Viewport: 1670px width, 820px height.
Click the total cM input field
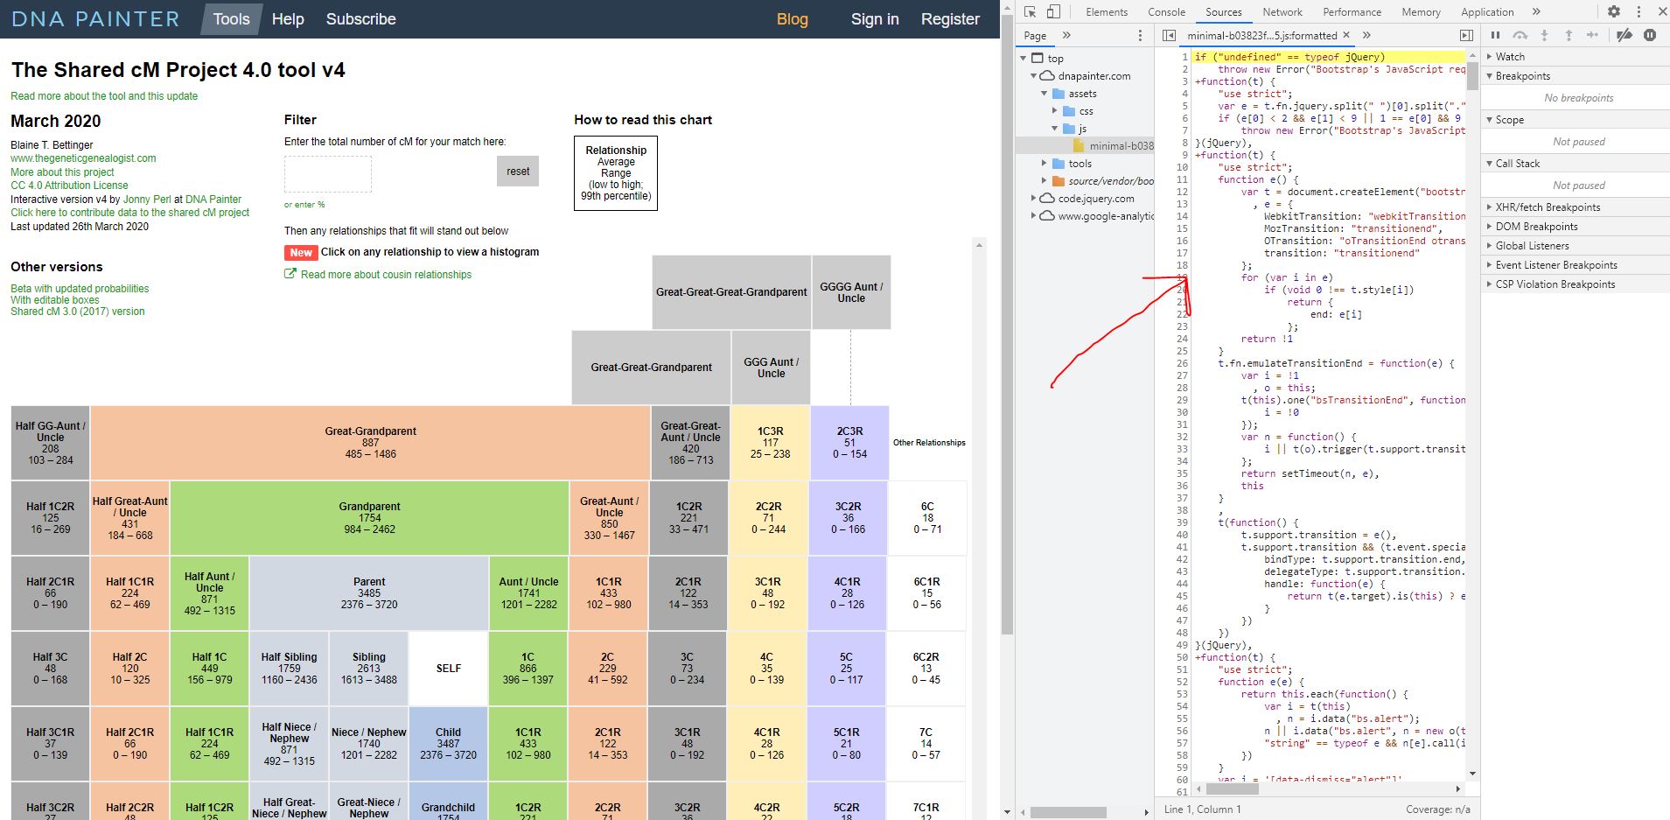coord(328,174)
